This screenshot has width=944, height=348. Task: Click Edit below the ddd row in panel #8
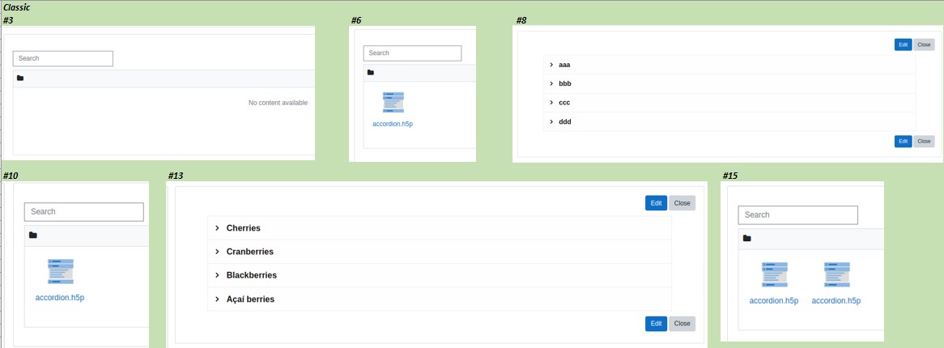click(903, 141)
